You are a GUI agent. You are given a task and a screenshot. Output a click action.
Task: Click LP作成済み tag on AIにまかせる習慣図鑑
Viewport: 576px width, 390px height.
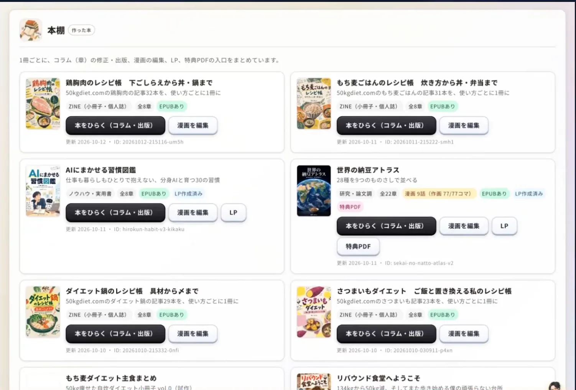point(188,194)
